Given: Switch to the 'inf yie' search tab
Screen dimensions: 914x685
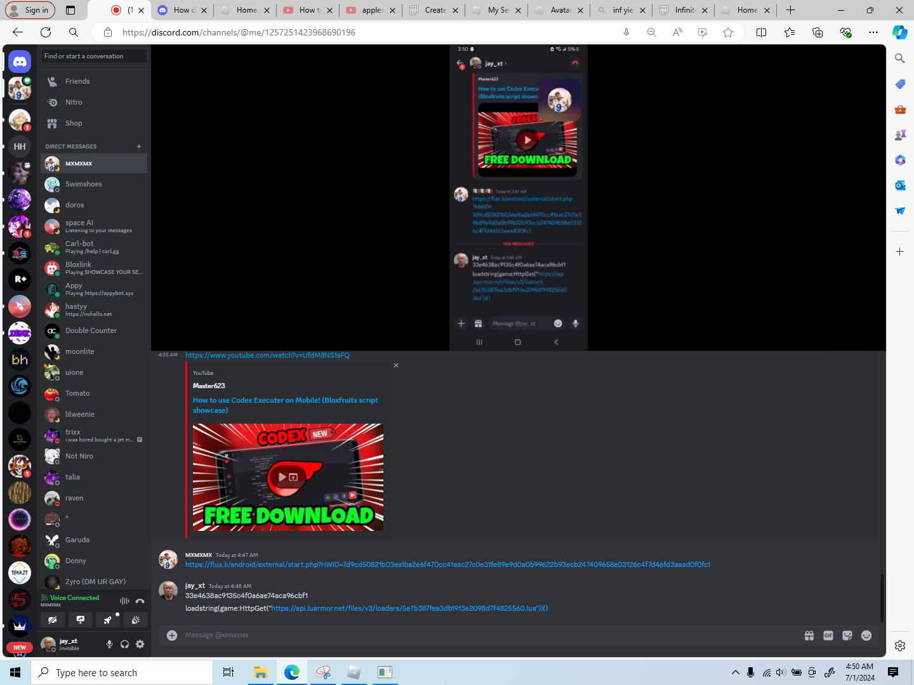Looking at the screenshot, I should click(x=622, y=10).
